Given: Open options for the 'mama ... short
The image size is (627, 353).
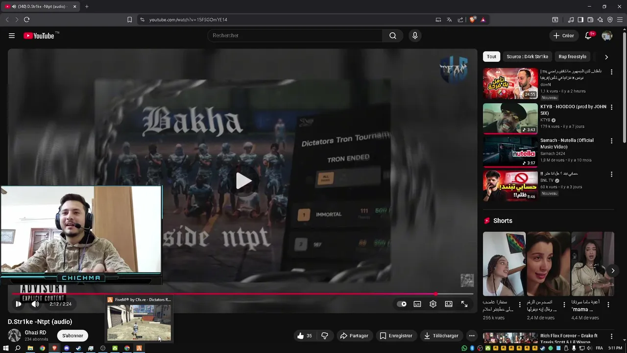Looking at the screenshot, I should click(608, 304).
